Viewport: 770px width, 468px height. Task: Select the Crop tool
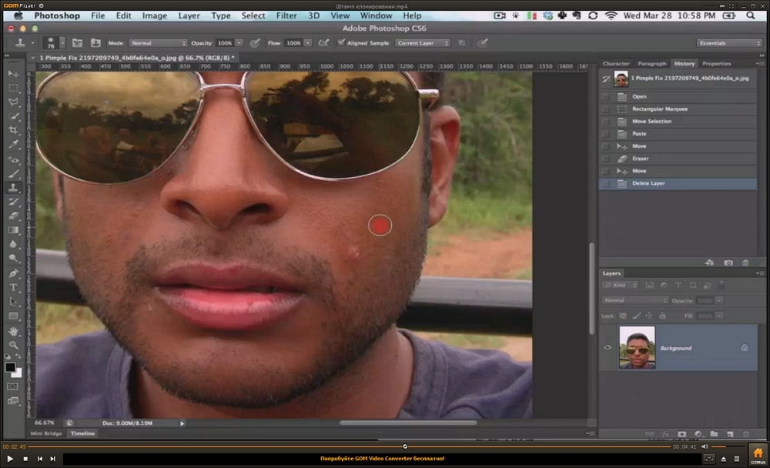13,130
